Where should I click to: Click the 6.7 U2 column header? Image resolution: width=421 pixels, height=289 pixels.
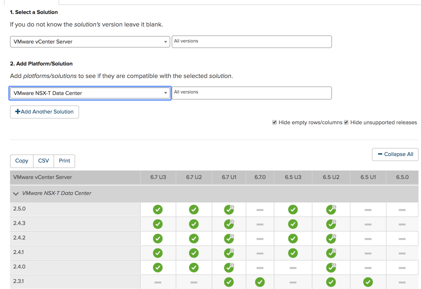point(194,177)
